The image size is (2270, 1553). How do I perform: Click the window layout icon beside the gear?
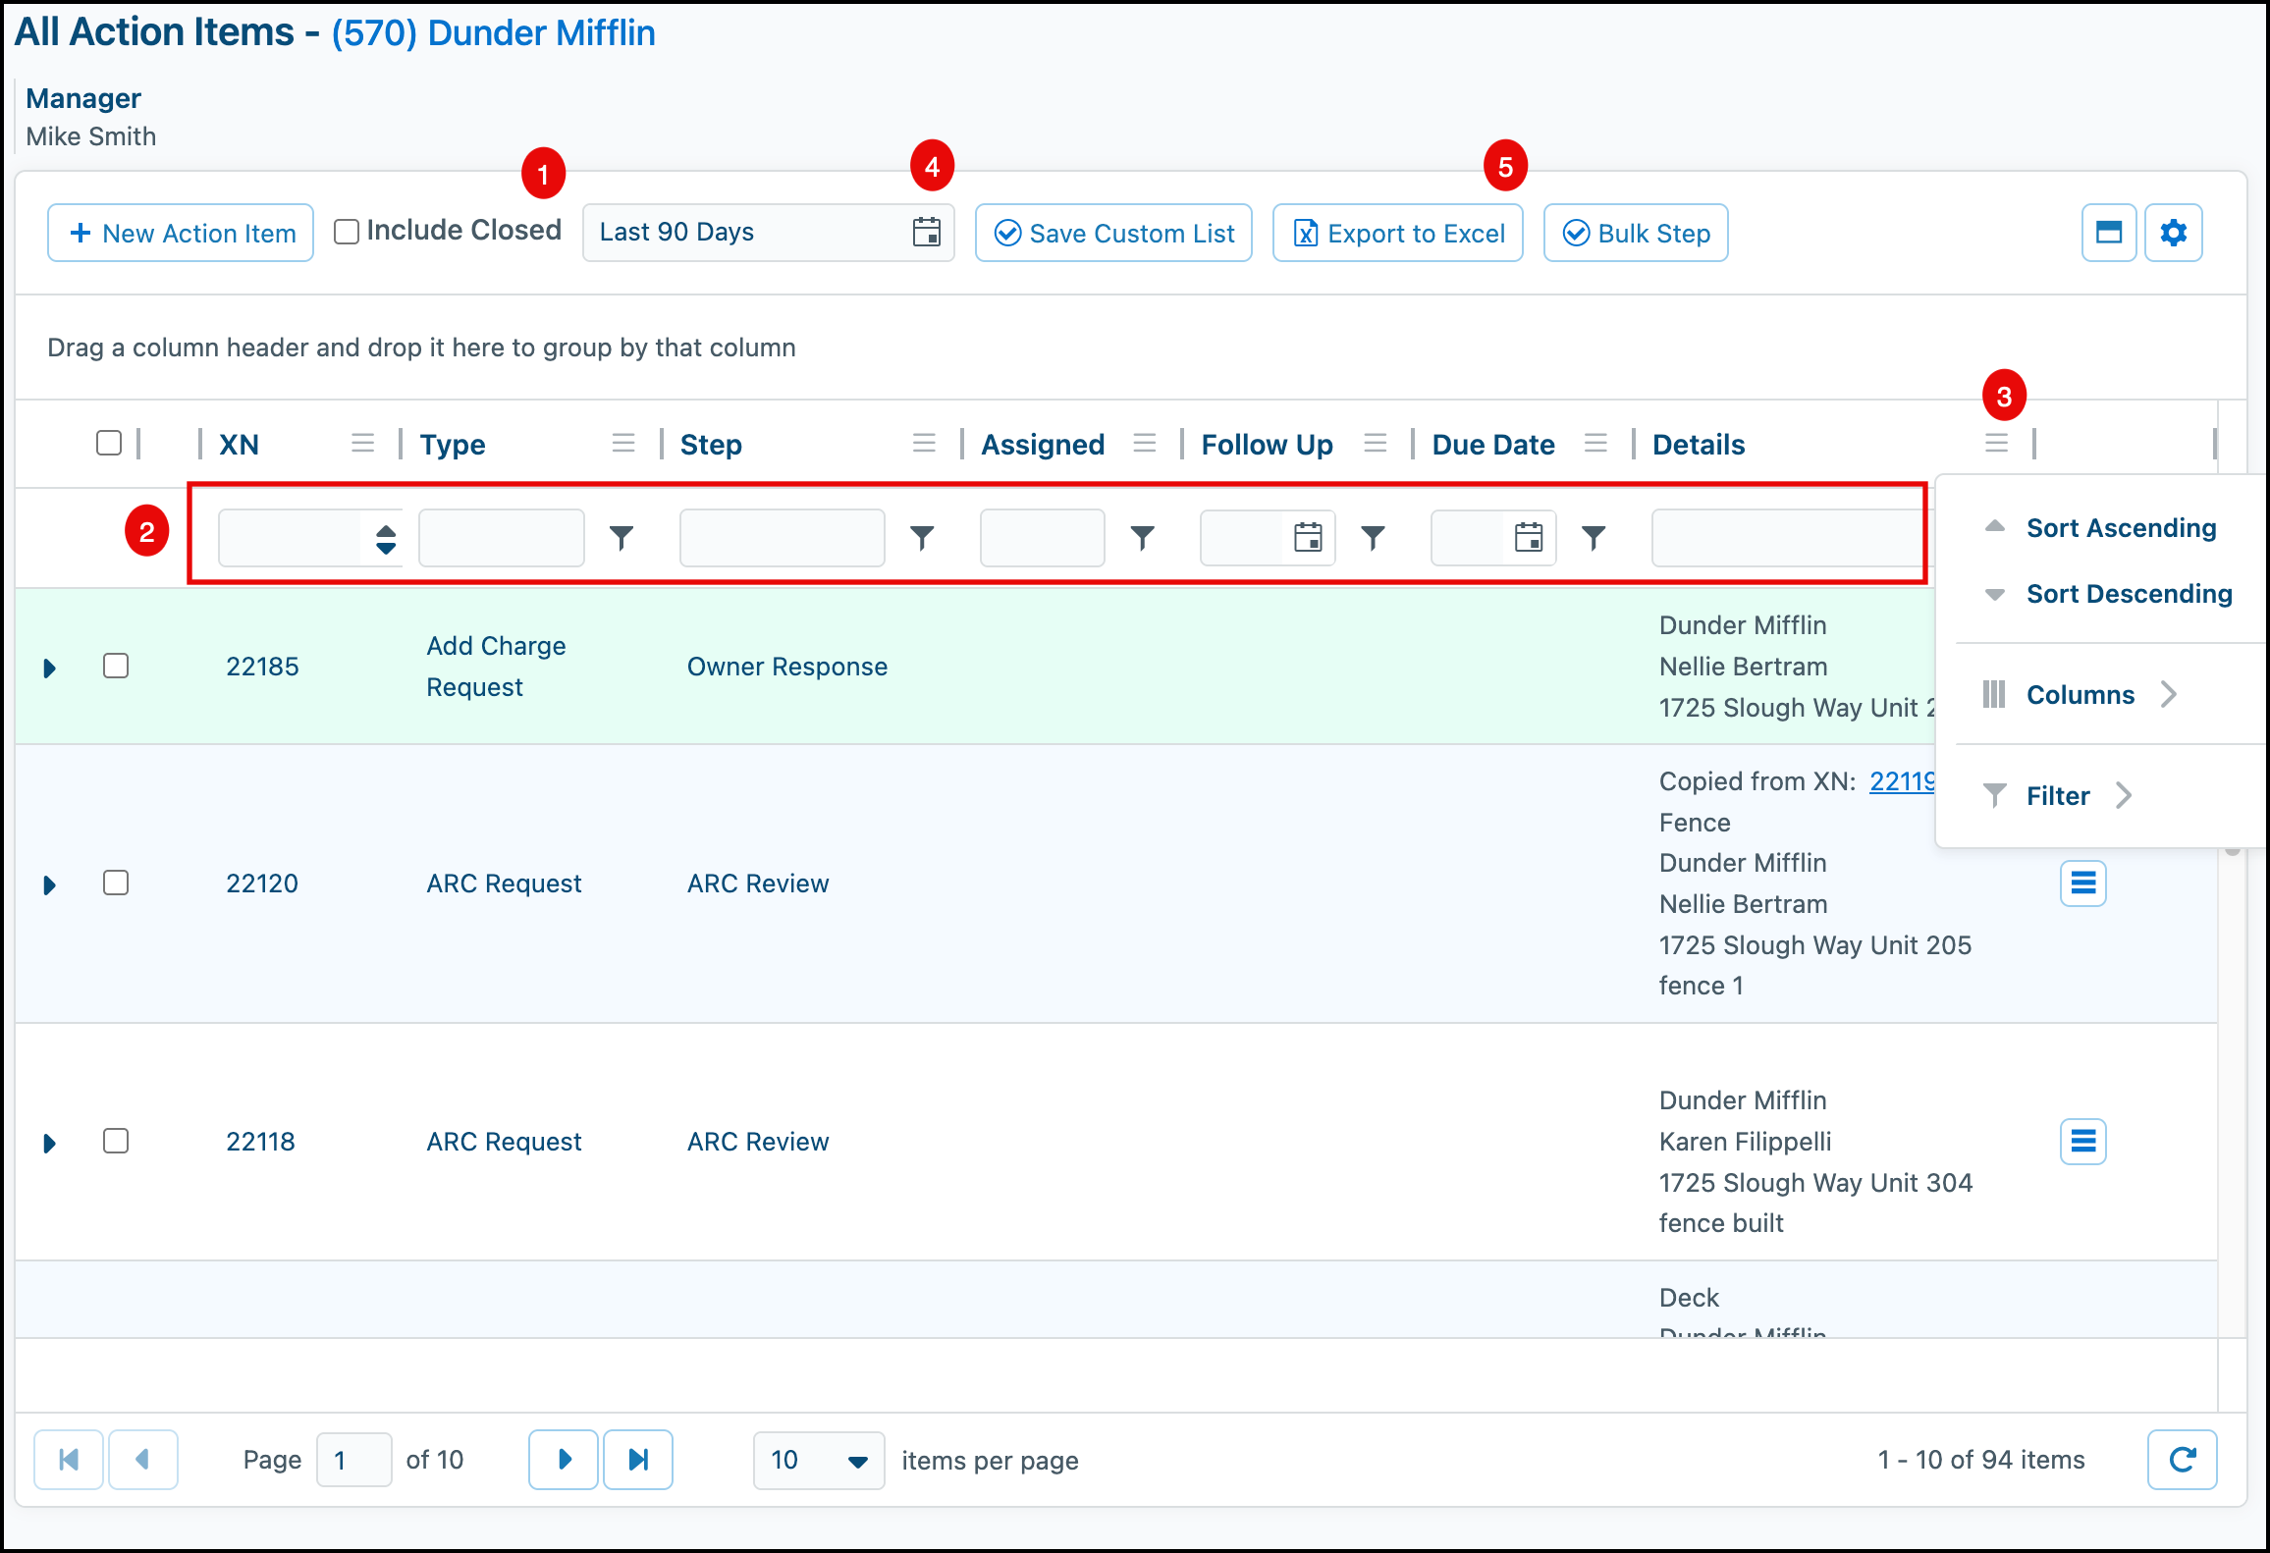2109,233
